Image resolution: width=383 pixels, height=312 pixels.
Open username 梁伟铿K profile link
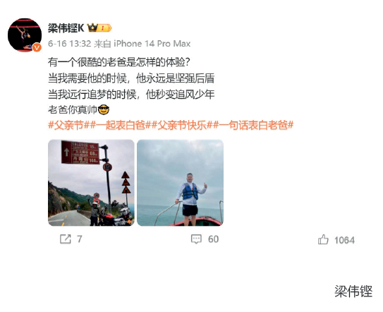click(x=66, y=28)
